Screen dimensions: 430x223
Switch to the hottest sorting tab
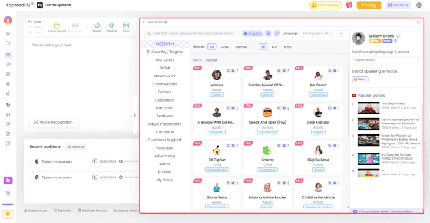pos(211,60)
